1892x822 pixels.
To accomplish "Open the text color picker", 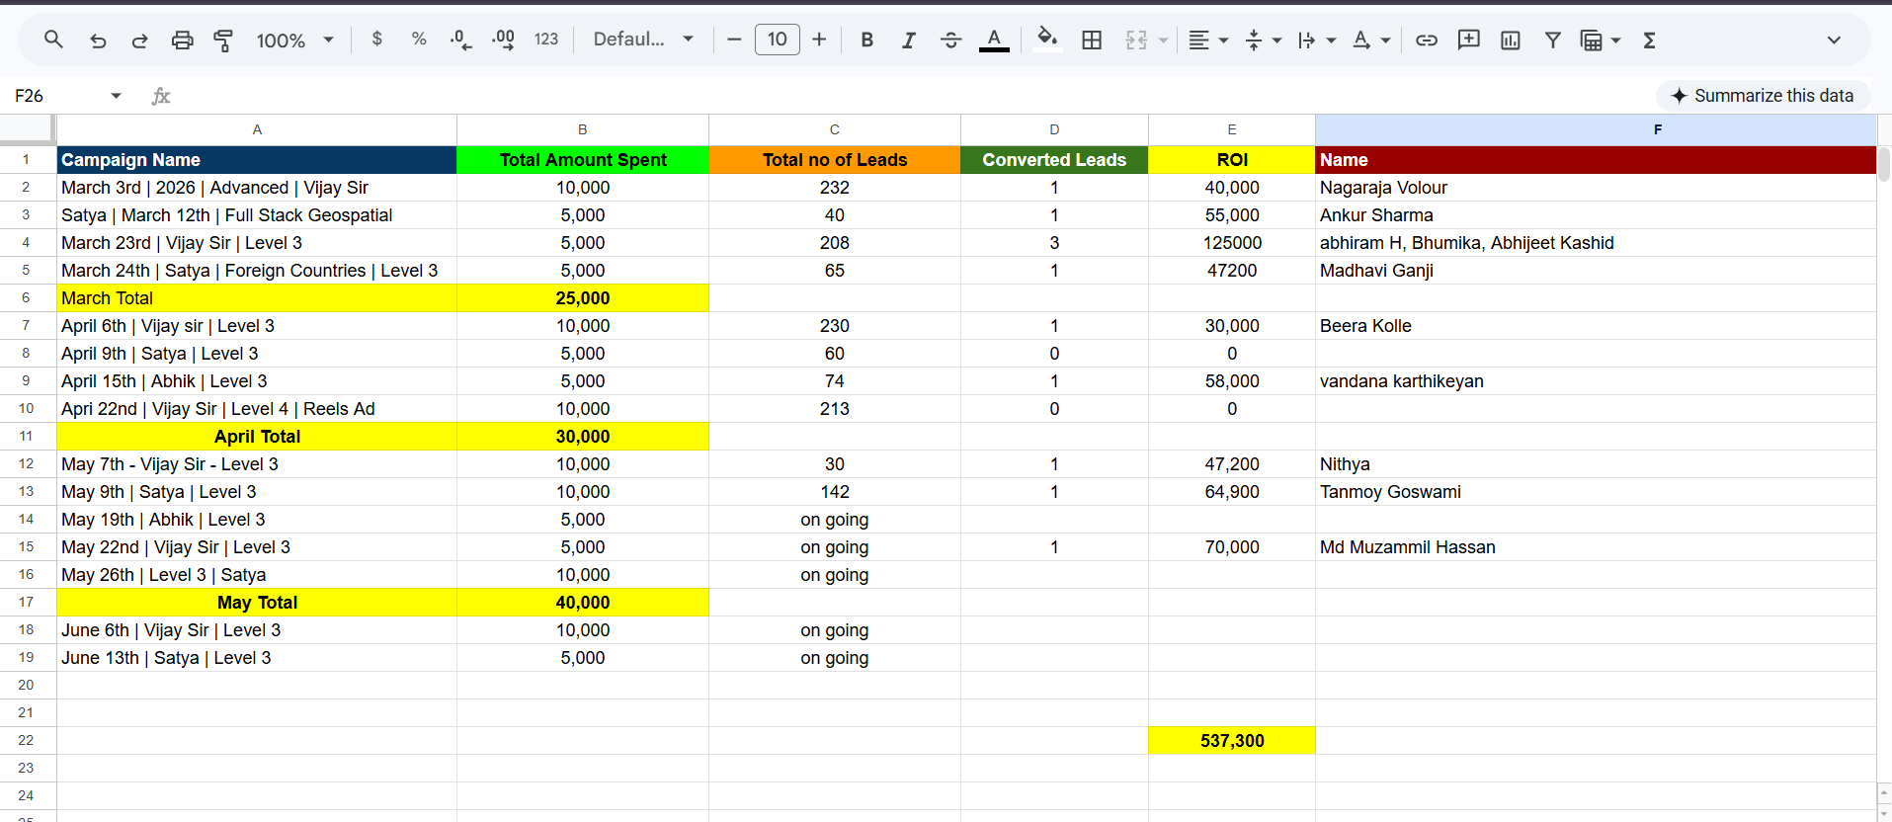I will pyautogui.click(x=994, y=40).
